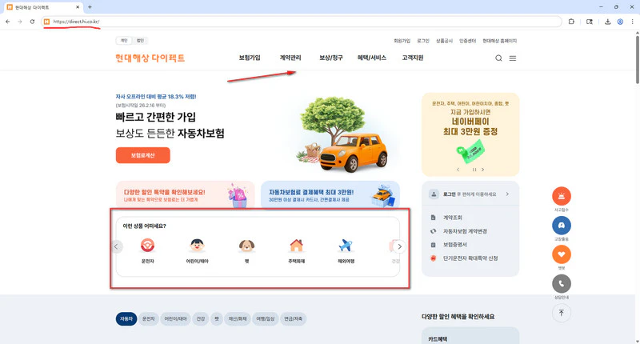
Task: Select the 운전자 steering wheel product icon
Action: pos(147,246)
